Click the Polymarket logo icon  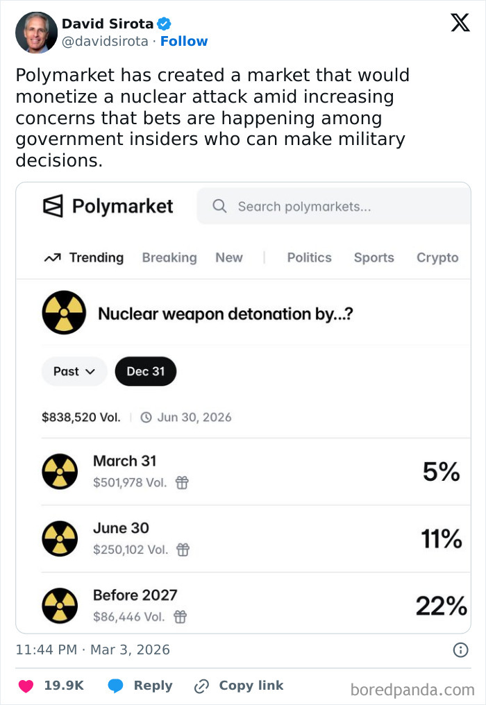(x=53, y=206)
